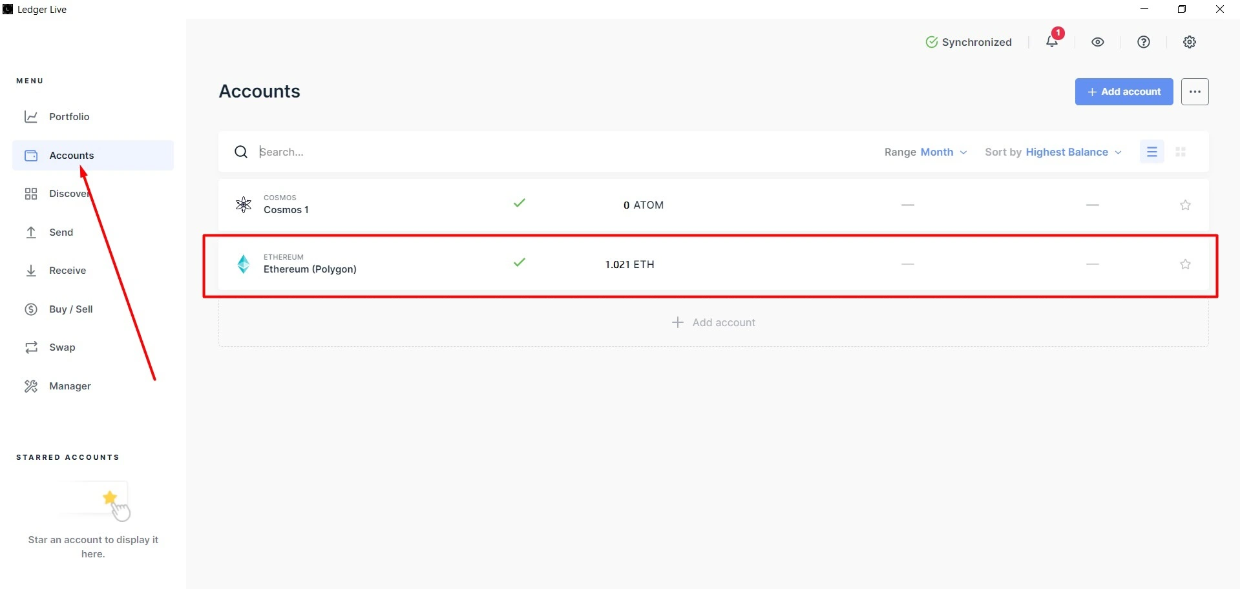This screenshot has width=1240, height=589.
Task: Click the Swap arrows icon
Action: [31, 347]
